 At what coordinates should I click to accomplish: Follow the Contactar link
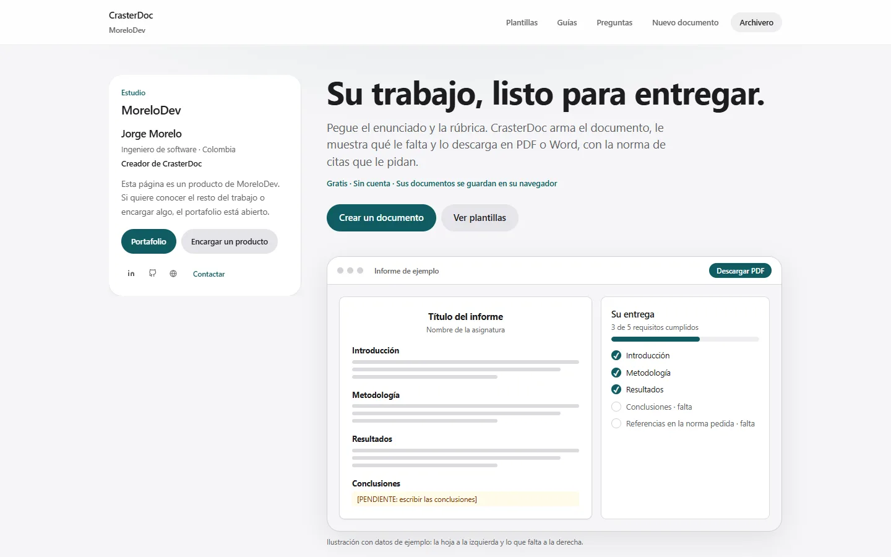[209, 274]
